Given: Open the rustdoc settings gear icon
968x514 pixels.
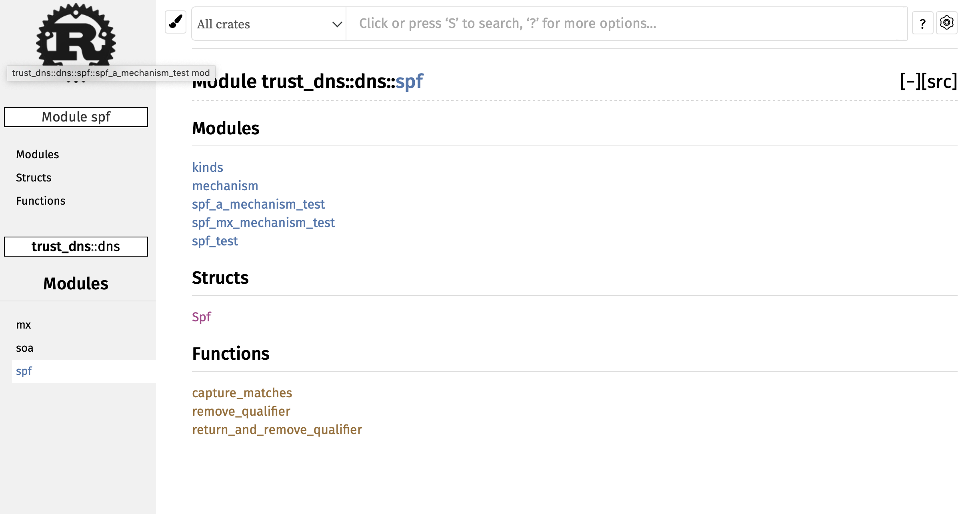Looking at the screenshot, I should coord(947,23).
